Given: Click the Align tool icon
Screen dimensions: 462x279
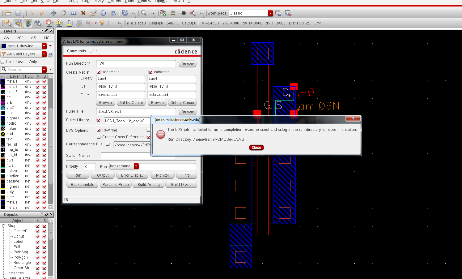Looking at the screenshot, I should coord(113,13).
